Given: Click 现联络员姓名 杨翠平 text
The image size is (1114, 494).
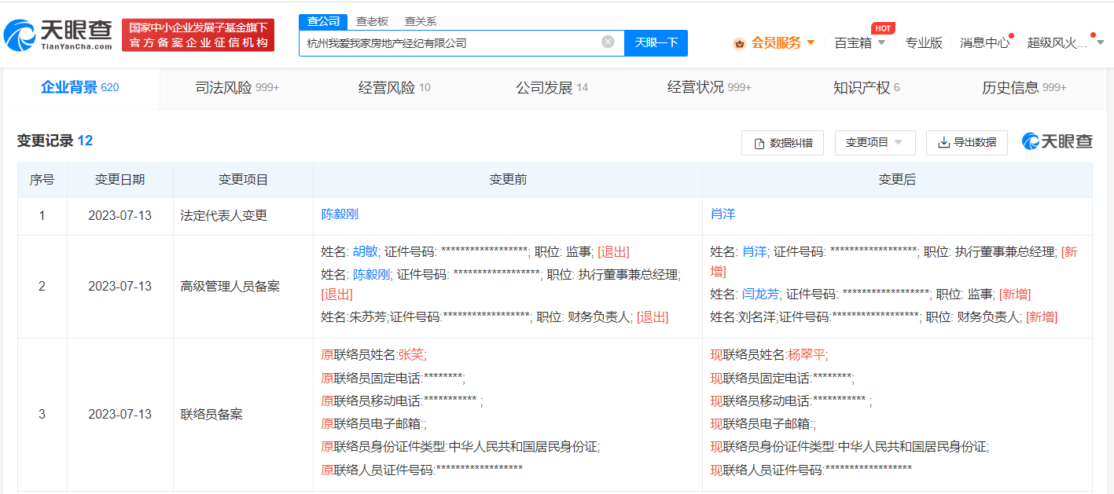Looking at the screenshot, I should (769, 354).
